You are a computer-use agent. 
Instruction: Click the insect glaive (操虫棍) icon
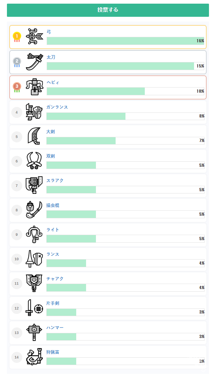(34, 210)
